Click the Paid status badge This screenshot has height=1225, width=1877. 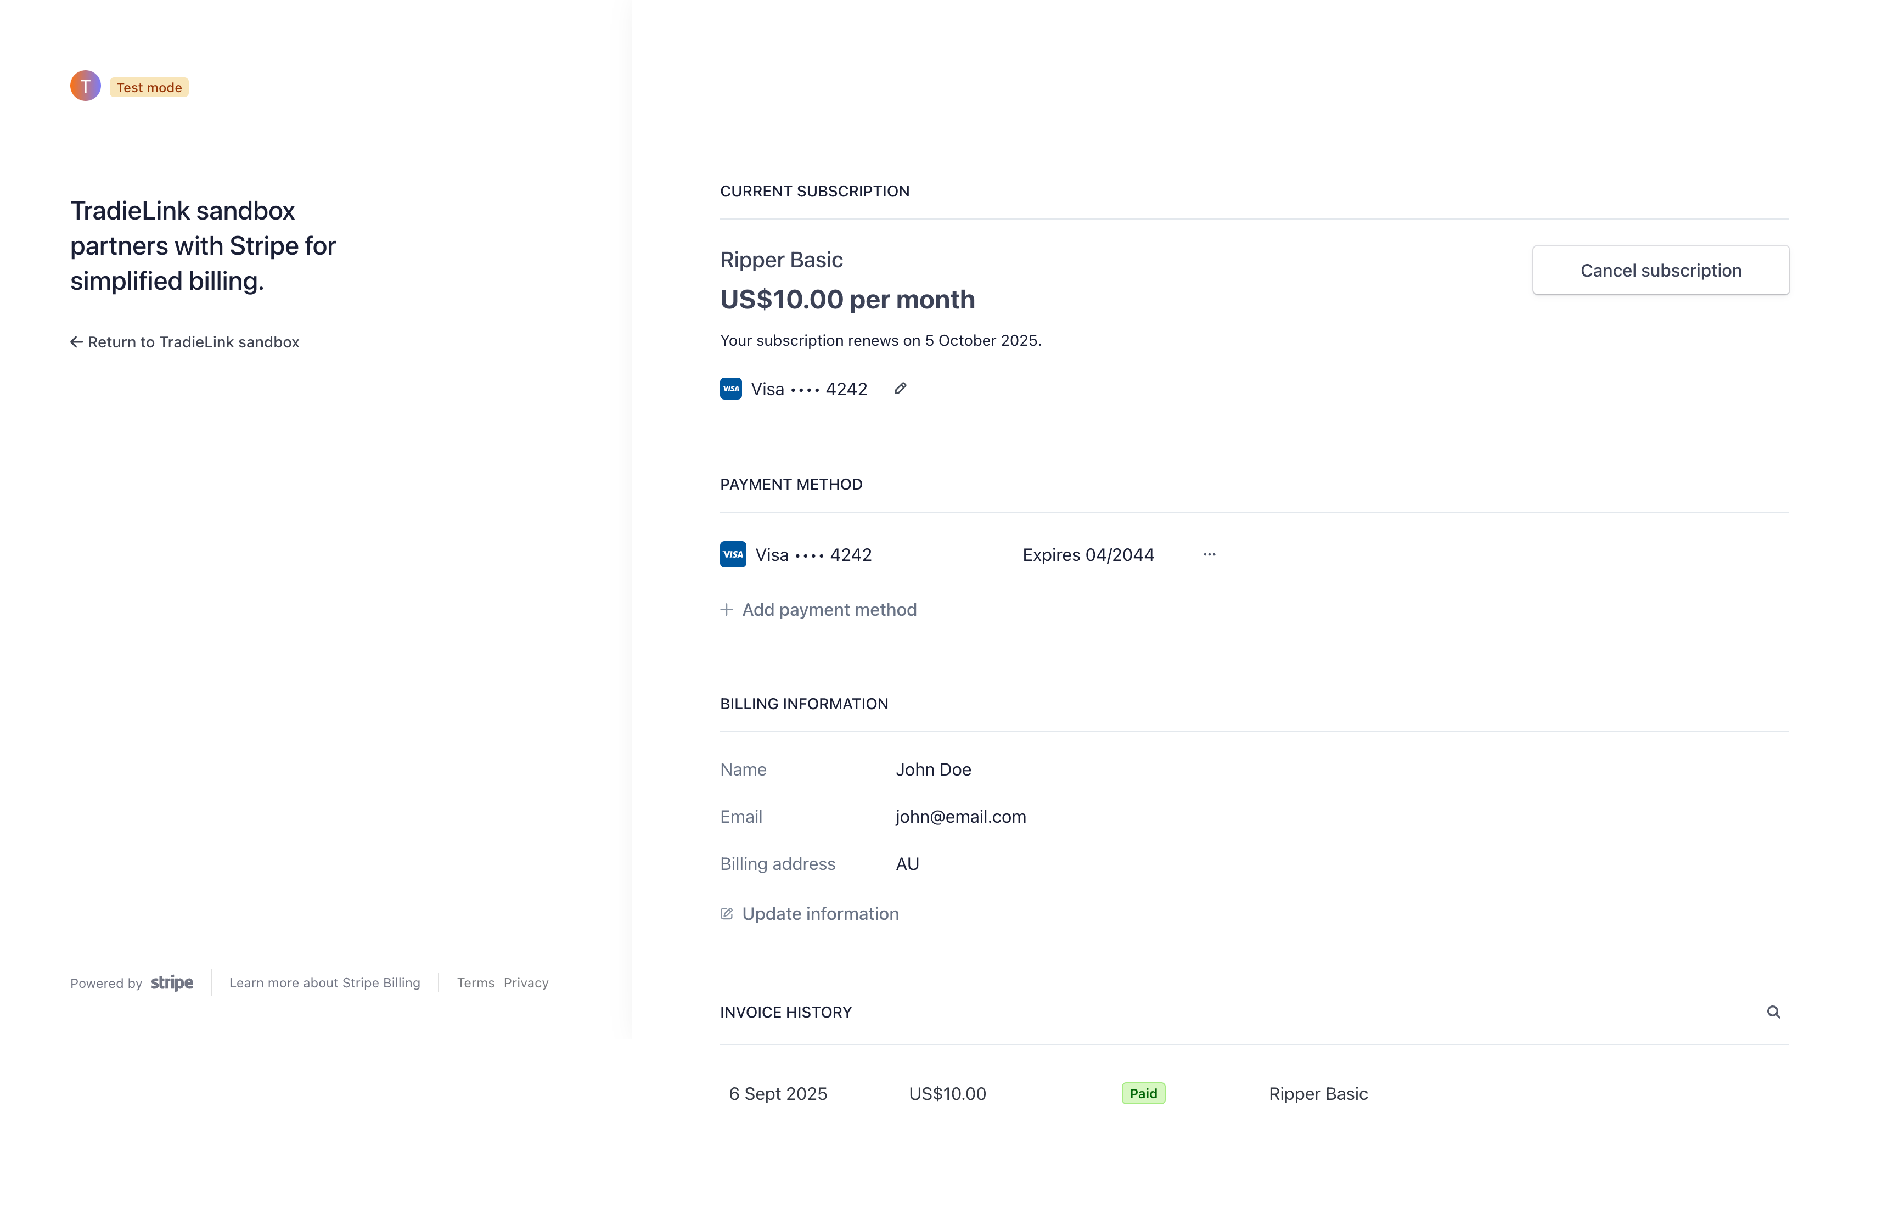click(1143, 1093)
